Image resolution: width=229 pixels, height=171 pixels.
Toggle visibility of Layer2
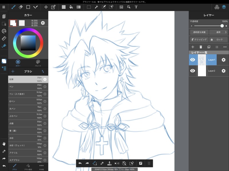tap(192, 71)
